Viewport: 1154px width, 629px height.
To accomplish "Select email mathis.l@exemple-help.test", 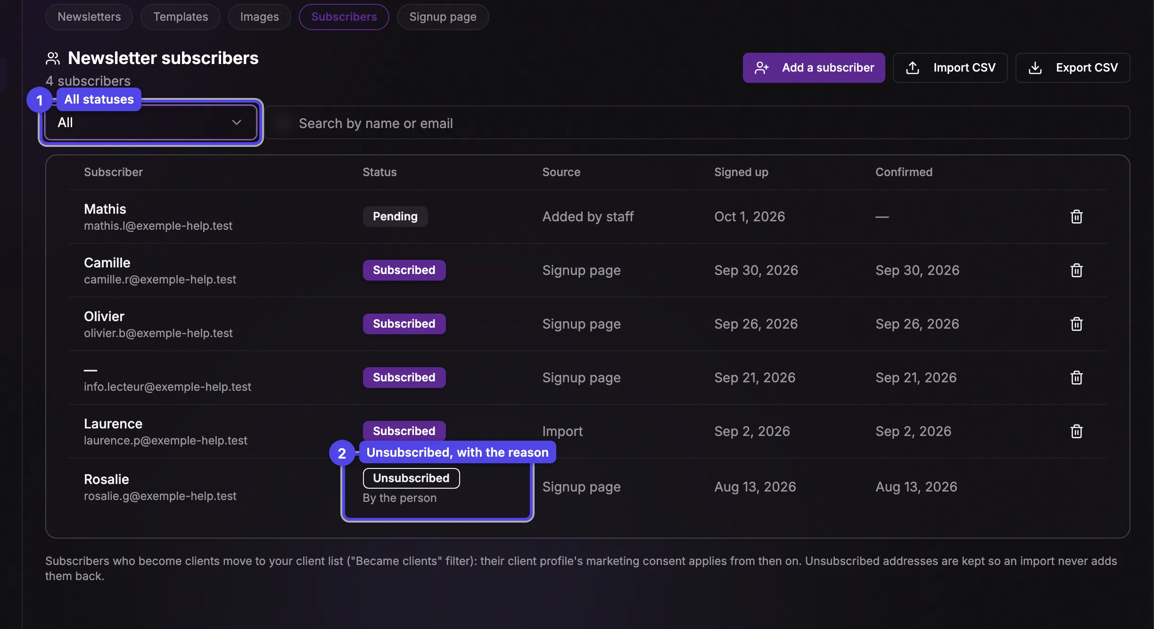I will (x=158, y=226).
